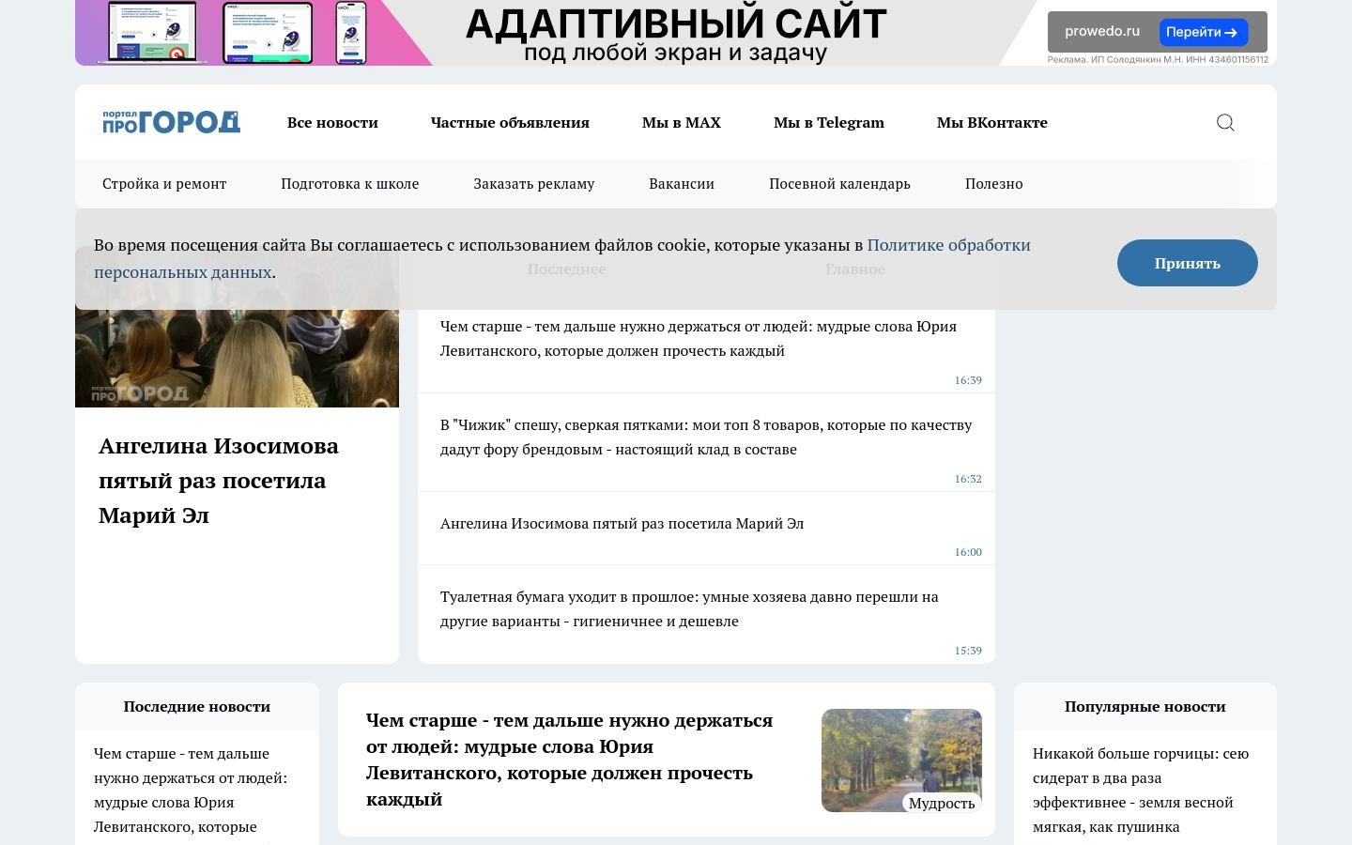1352x845 pixels.
Task: Open the Полезно category
Action: pyautogui.click(x=994, y=184)
